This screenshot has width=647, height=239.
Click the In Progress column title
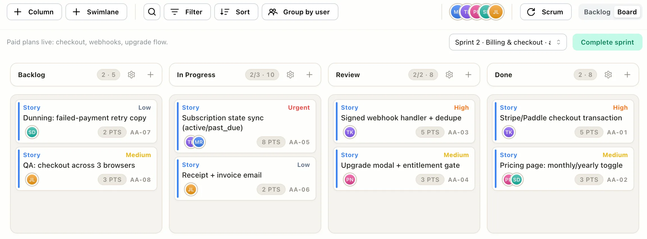point(196,75)
